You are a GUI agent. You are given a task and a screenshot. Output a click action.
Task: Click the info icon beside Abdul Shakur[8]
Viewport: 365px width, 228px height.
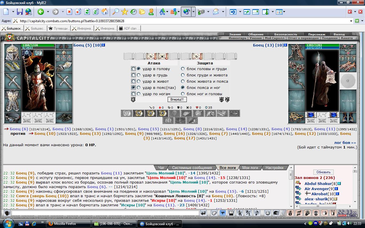[x=339, y=184]
